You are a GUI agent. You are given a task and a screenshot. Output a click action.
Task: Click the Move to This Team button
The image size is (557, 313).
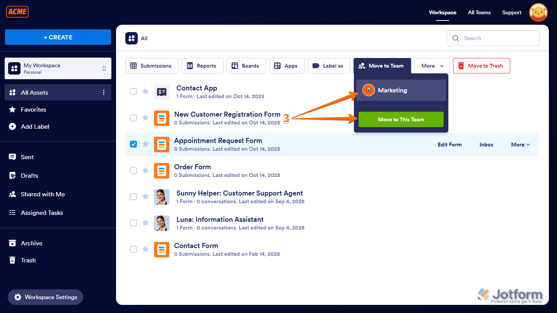[401, 119]
